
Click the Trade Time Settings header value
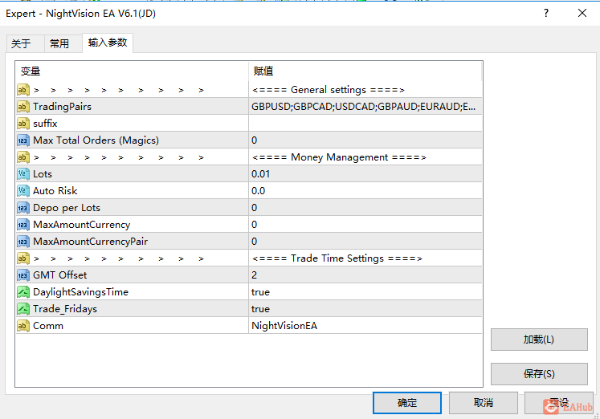(337, 258)
